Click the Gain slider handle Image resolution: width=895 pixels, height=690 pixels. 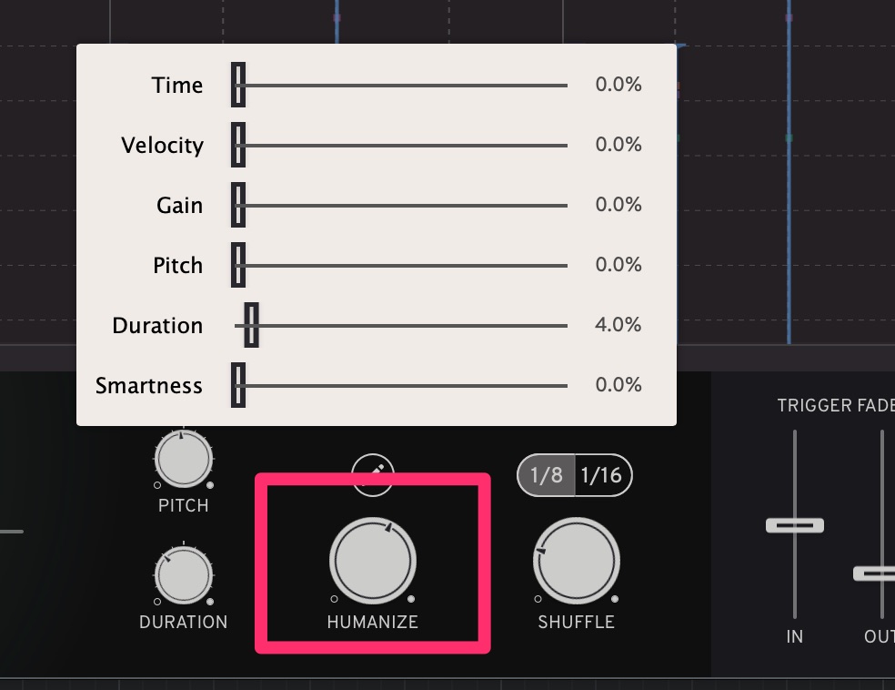(x=238, y=205)
